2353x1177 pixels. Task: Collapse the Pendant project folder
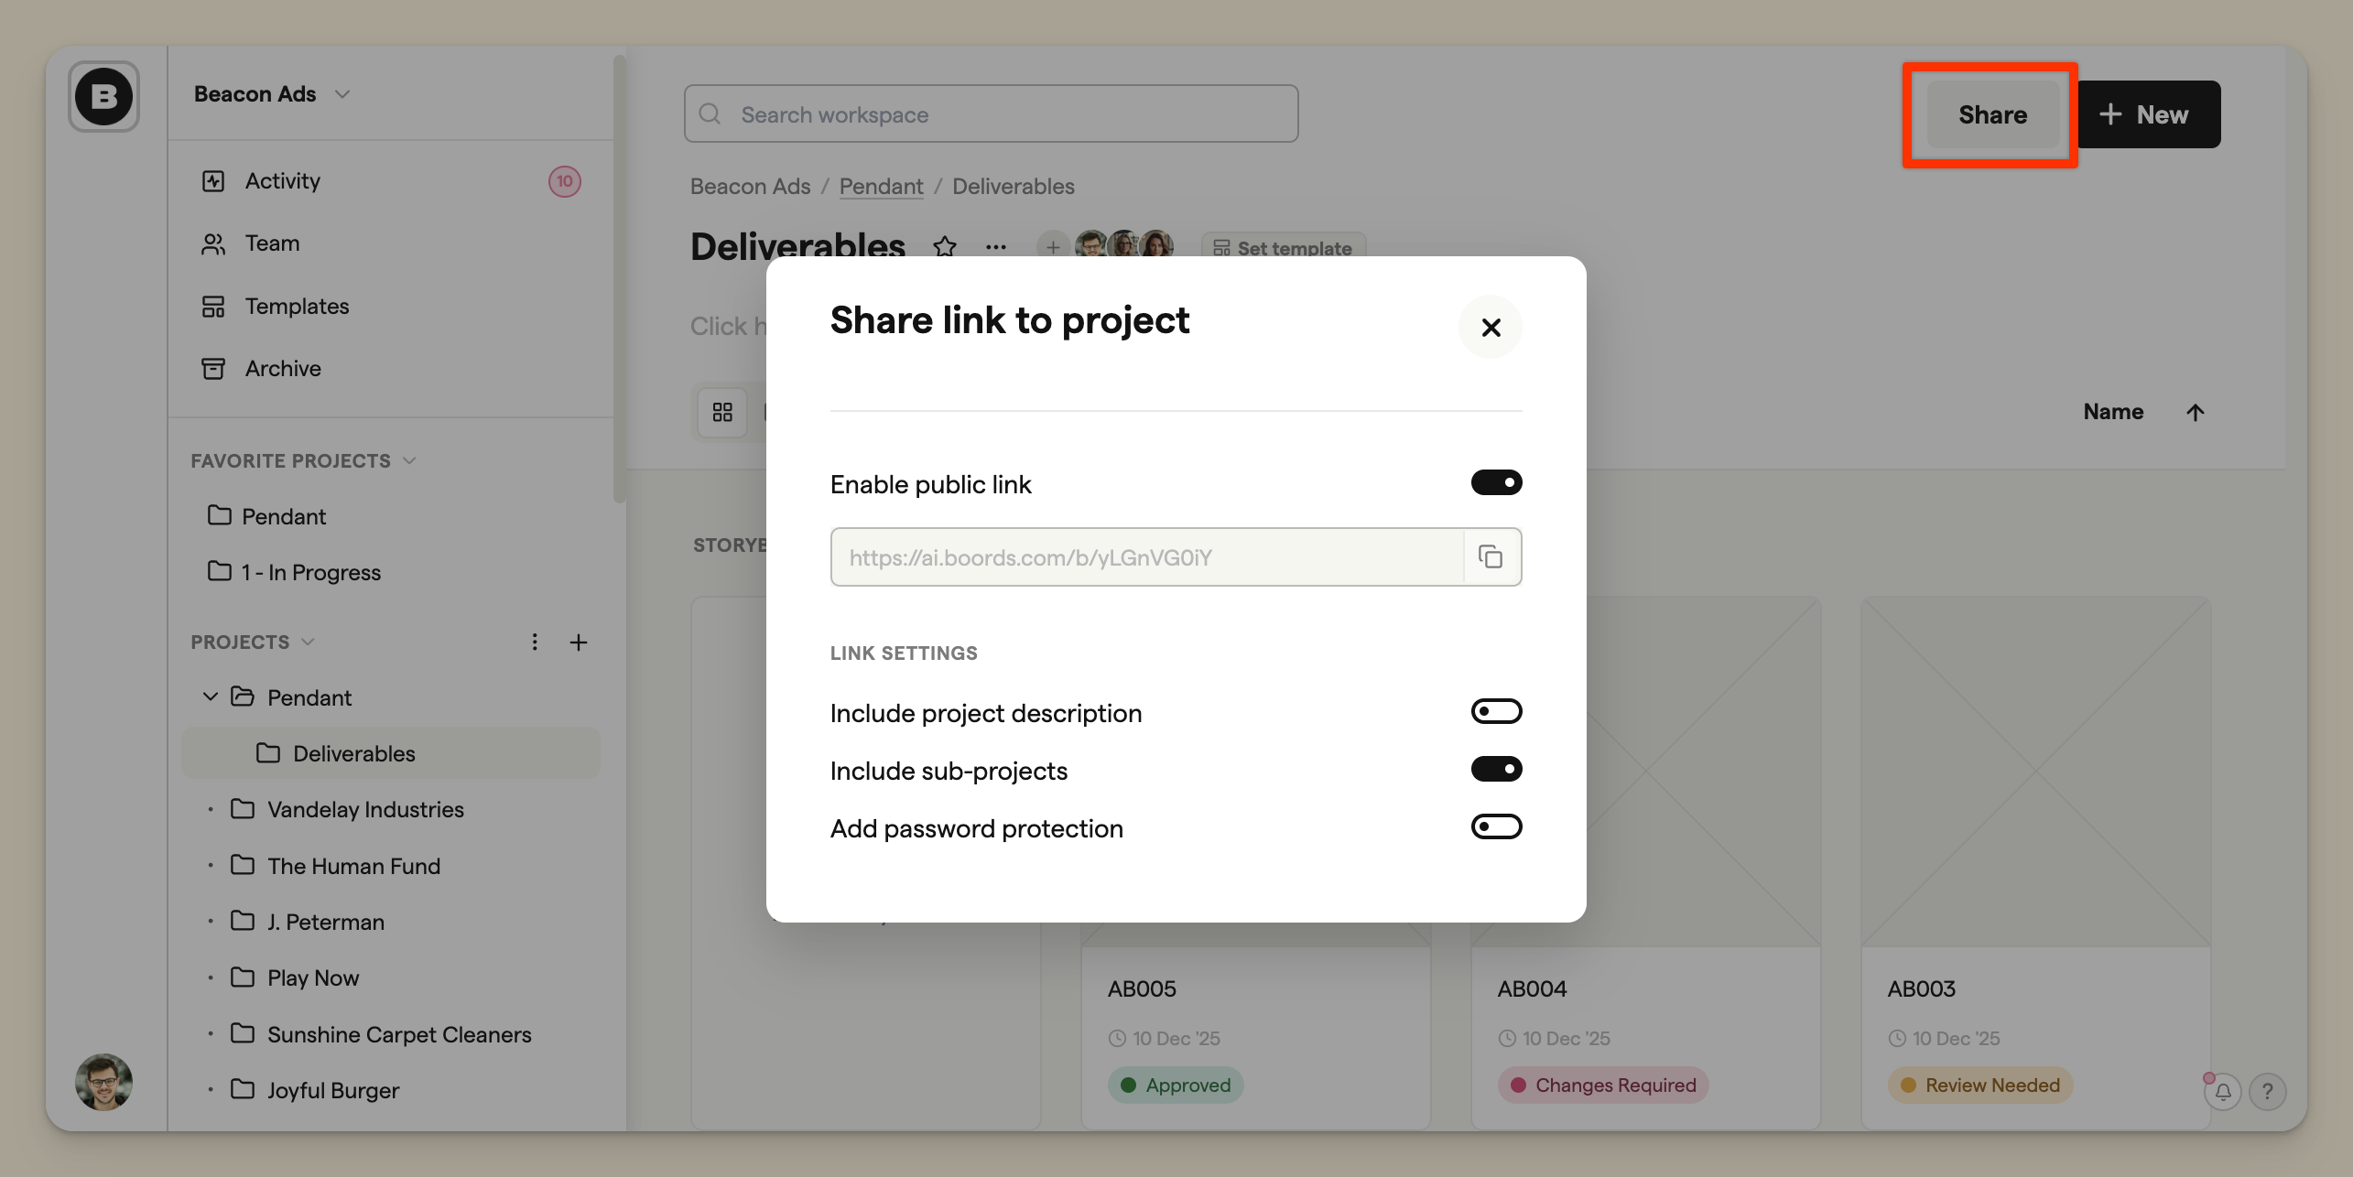210,696
